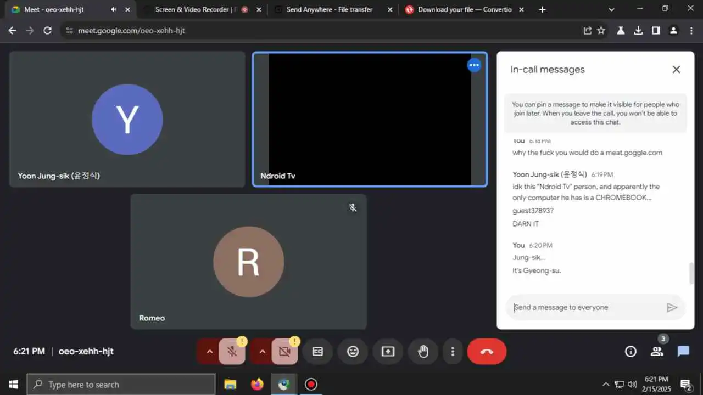
Task: Open the Chrome profile avatar icon
Action: (673, 31)
